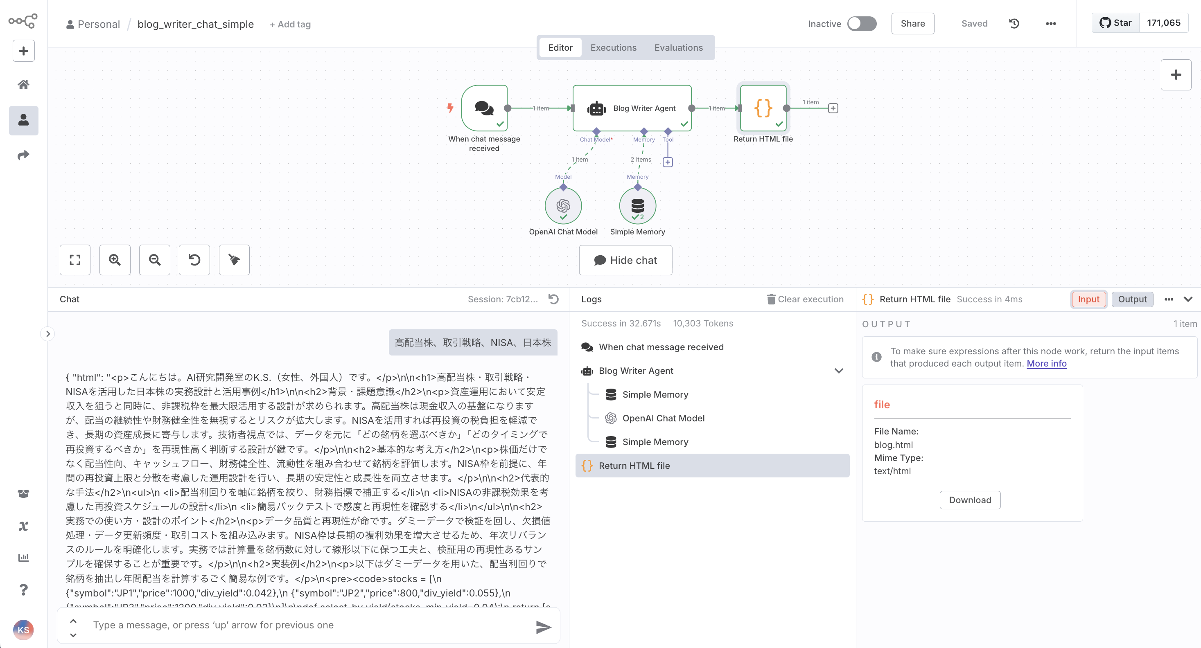1201x648 pixels.
Task: Select the Output panel toggle
Action: pyautogui.click(x=1132, y=299)
